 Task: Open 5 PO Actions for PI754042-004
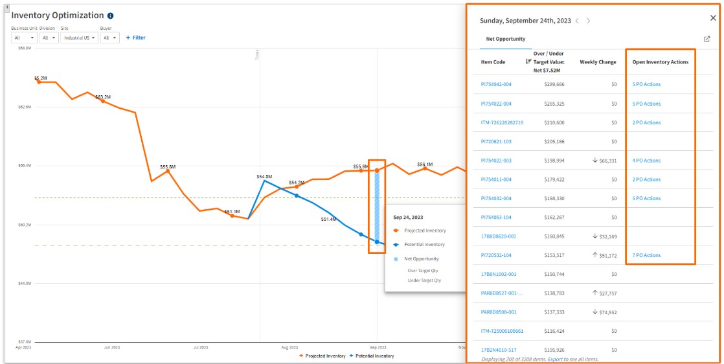pyautogui.click(x=646, y=85)
